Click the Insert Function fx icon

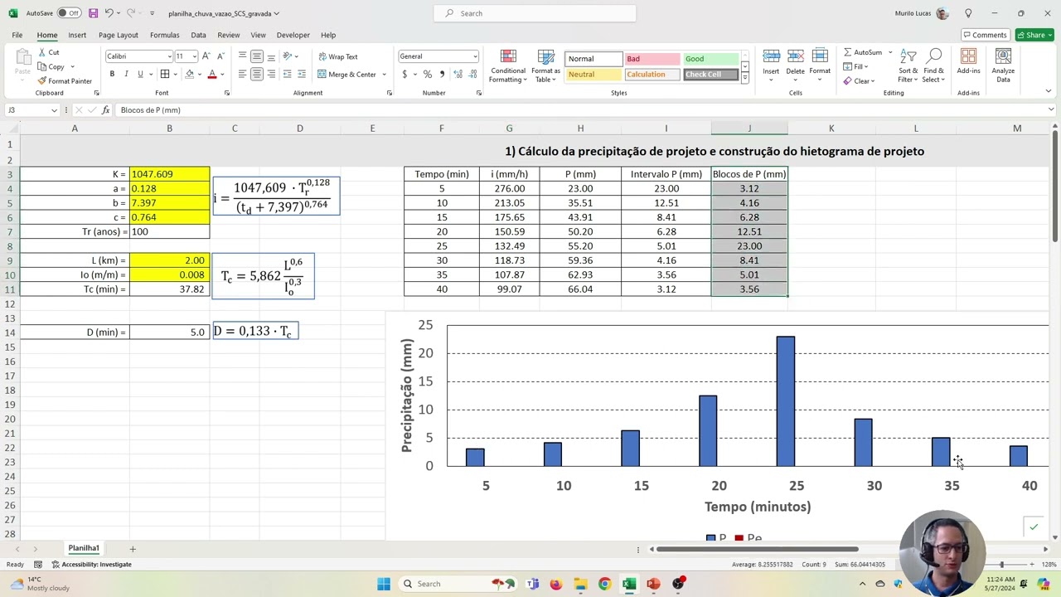(x=105, y=110)
